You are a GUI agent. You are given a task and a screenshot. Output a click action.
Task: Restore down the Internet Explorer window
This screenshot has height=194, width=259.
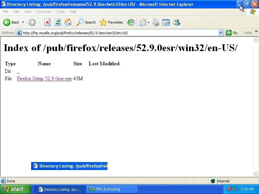point(247,4)
